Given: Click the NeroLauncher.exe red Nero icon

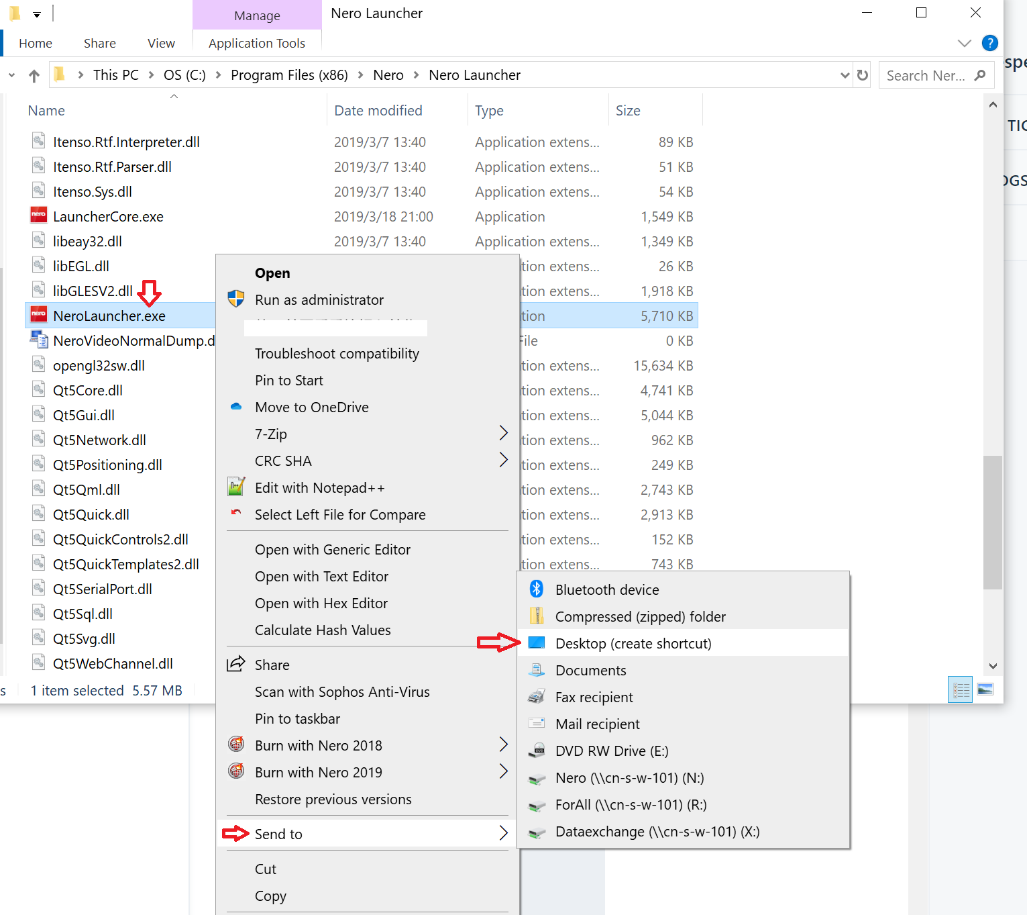Looking at the screenshot, I should click(39, 314).
